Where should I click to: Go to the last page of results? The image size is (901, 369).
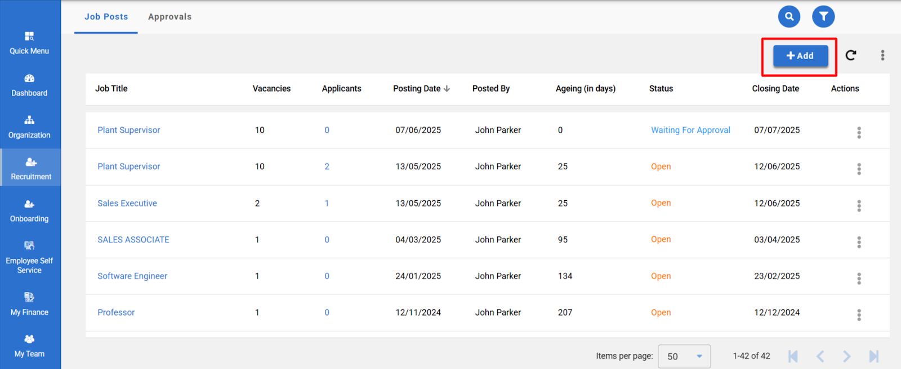873,357
